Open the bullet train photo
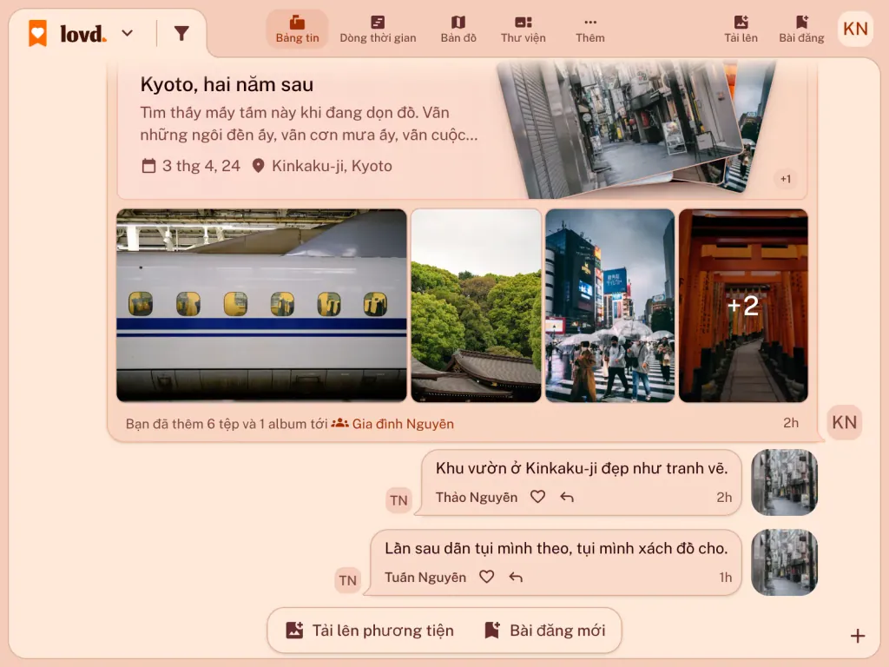The width and height of the screenshot is (889, 667). click(261, 305)
